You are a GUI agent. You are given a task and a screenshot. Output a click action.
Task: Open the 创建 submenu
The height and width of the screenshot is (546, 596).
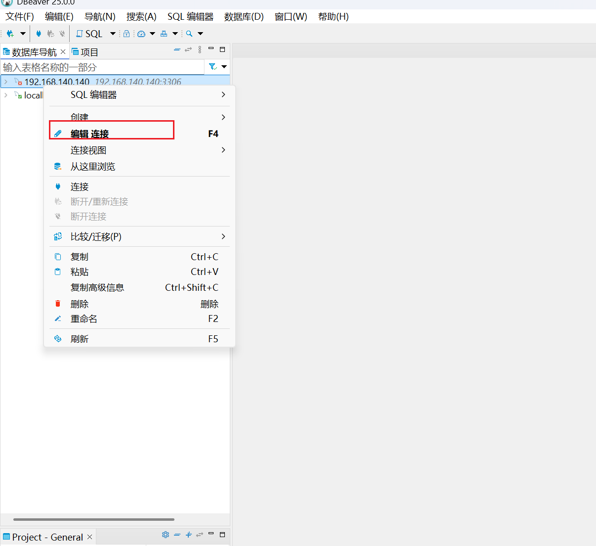[139, 117]
